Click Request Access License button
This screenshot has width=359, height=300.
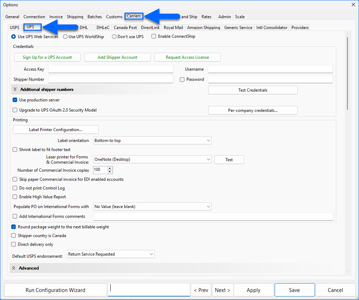tap(188, 57)
